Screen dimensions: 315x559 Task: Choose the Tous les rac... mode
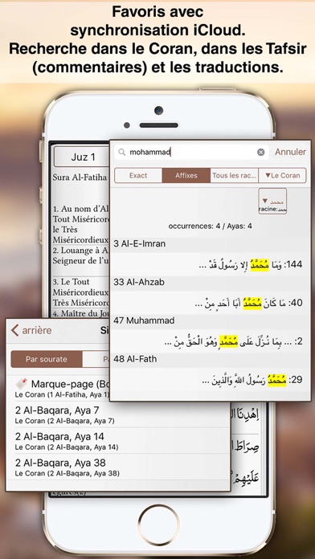coord(235,175)
